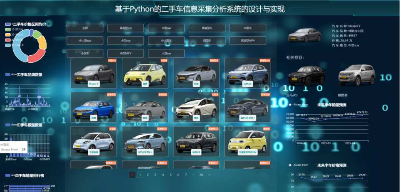The image size is (400, 192).
Task: Jump ahead using the pagination ellipsis
Action: [x=193, y=175]
